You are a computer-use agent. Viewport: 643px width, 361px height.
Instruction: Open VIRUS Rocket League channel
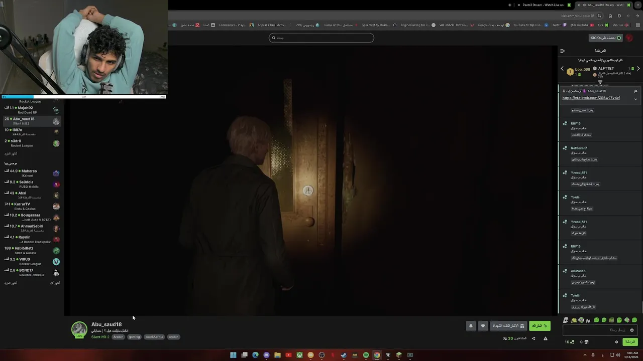(32, 261)
